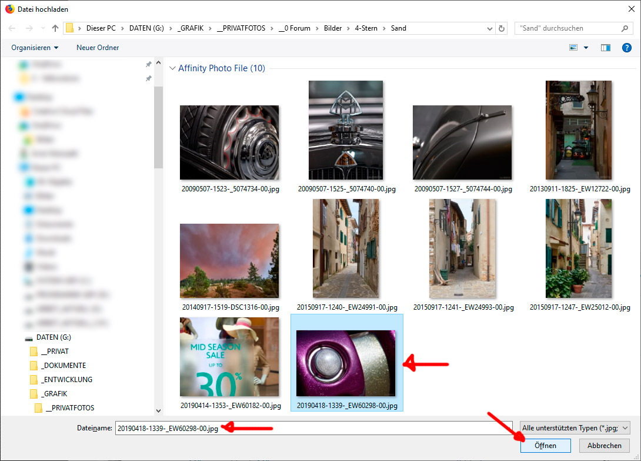Viewport: 641px width, 461px height.
Task: Select Dieser PC in the address path
Action: (x=101, y=28)
